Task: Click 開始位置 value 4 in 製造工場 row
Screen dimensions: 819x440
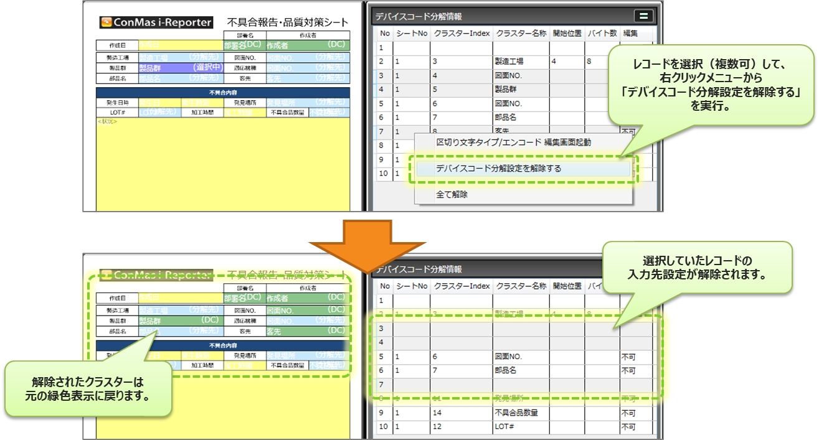Action: tap(567, 62)
